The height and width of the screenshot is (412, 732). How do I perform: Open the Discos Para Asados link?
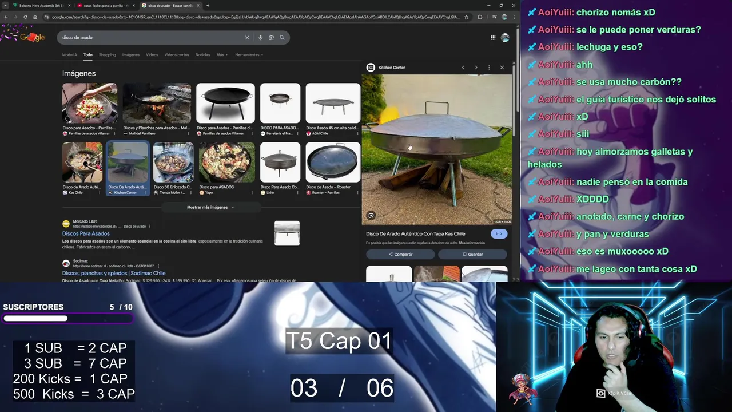(86, 233)
